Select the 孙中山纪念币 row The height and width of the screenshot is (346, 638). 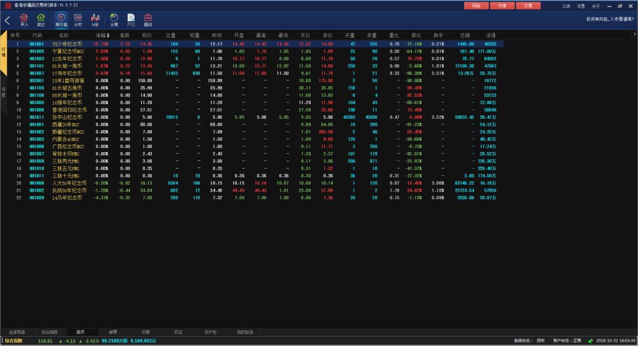coord(256,117)
